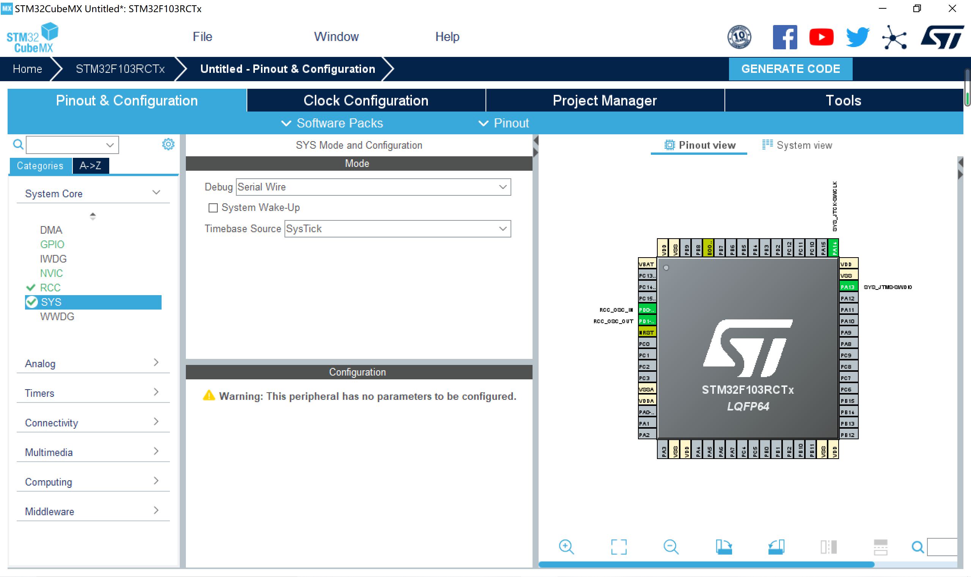Screen dimensions: 971x577
Task: Open the peripheral list settings gear
Action: click(168, 144)
